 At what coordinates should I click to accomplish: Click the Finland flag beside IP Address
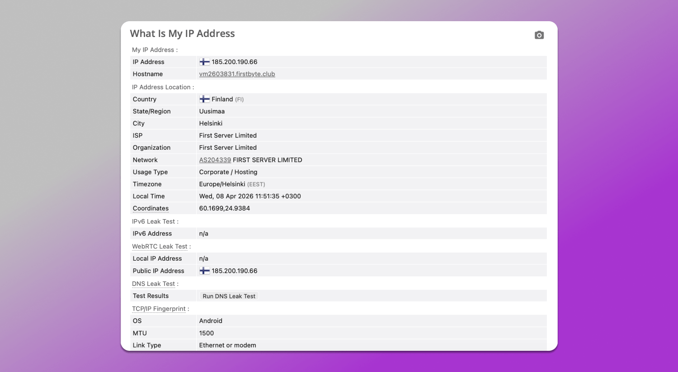tap(205, 62)
